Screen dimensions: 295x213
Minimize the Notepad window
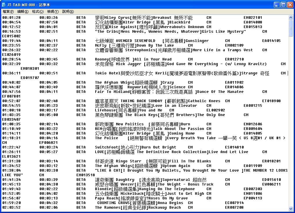pyautogui.click(x=276, y=5)
